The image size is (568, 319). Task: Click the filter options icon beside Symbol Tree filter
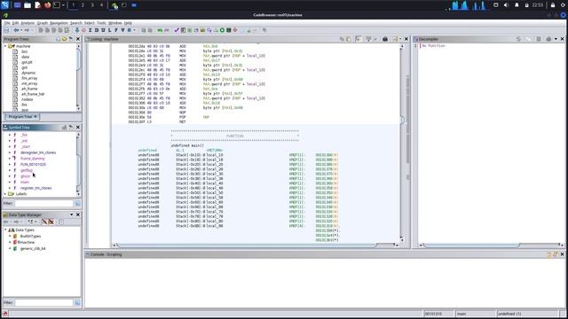tap(77, 203)
